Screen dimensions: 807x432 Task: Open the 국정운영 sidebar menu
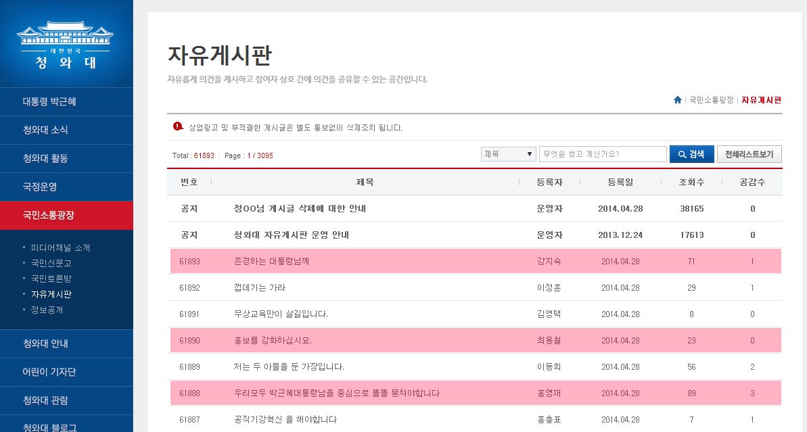[x=40, y=187]
